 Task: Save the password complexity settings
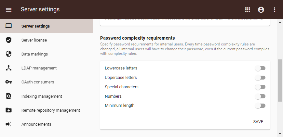tap(258, 122)
